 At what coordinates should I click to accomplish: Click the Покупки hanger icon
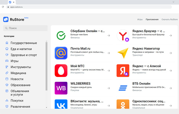7,101
